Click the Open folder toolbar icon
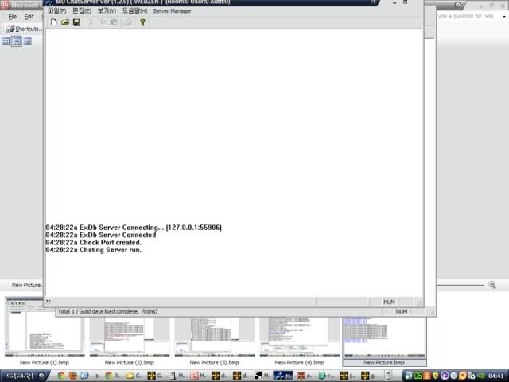 point(65,22)
